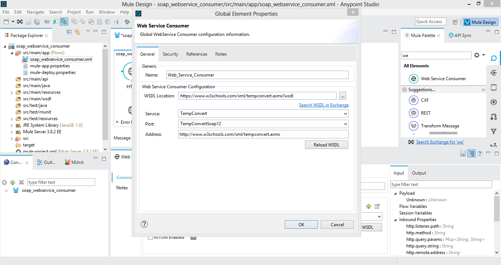This screenshot has height=265, width=501.
Task: Click the Mule Palette settings gear
Action: click(477, 55)
